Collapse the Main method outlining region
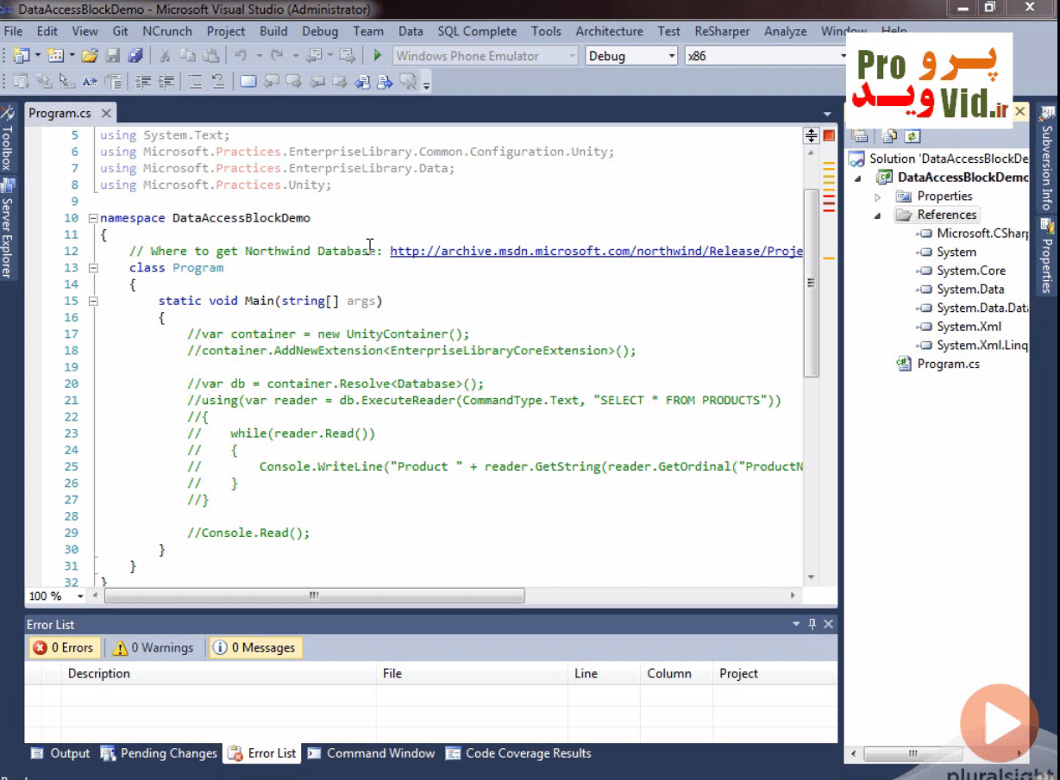The height and width of the screenshot is (780, 1060). click(93, 301)
